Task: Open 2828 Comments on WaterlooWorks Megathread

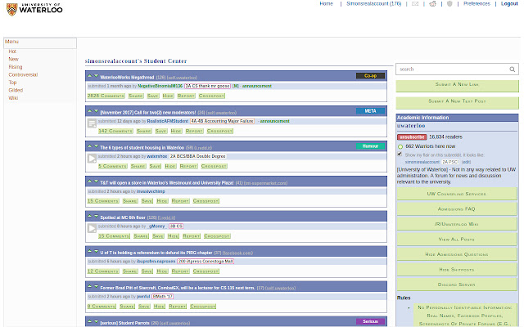Action: [x=106, y=96]
